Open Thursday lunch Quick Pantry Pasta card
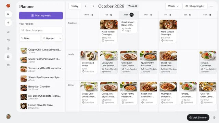This screenshot has height=123, width=219. pos(148,62)
